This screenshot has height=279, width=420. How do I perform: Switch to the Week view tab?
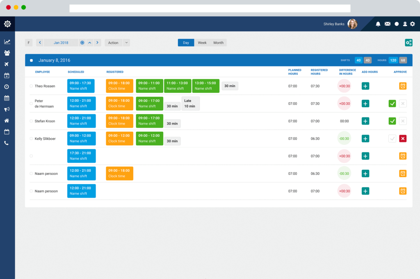click(202, 42)
